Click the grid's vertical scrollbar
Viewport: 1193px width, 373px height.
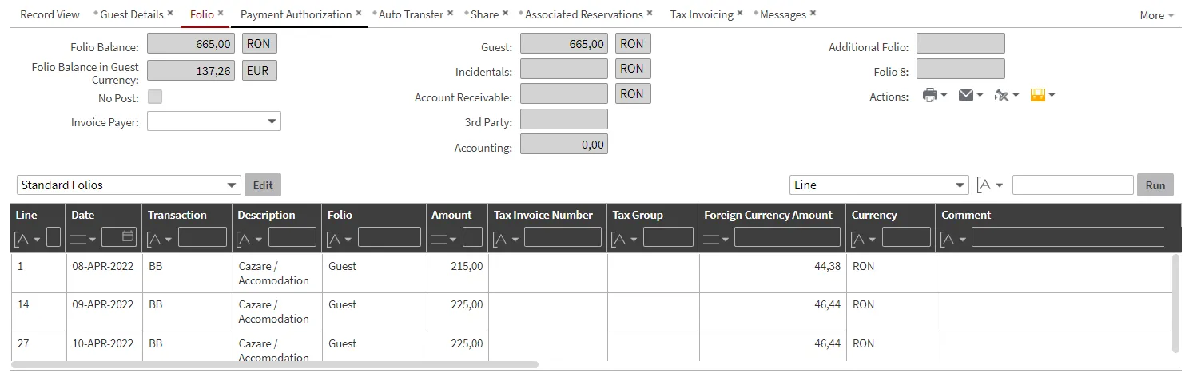pyautogui.click(x=1175, y=304)
